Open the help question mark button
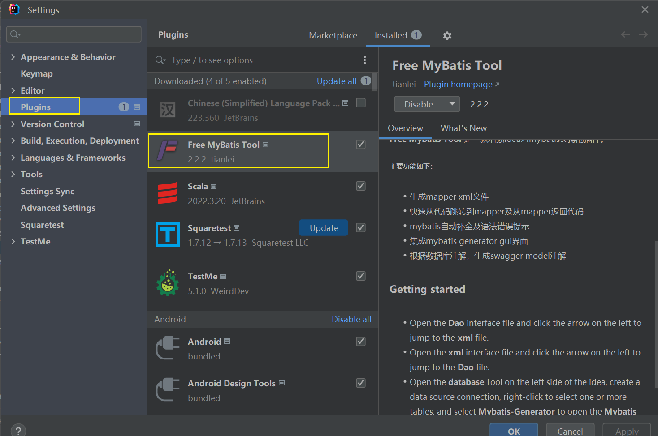The width and height of the screenshot is (658, 436). pos(18,430)
